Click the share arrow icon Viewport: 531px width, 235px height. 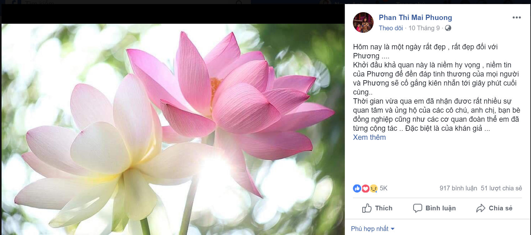[481, 208]
